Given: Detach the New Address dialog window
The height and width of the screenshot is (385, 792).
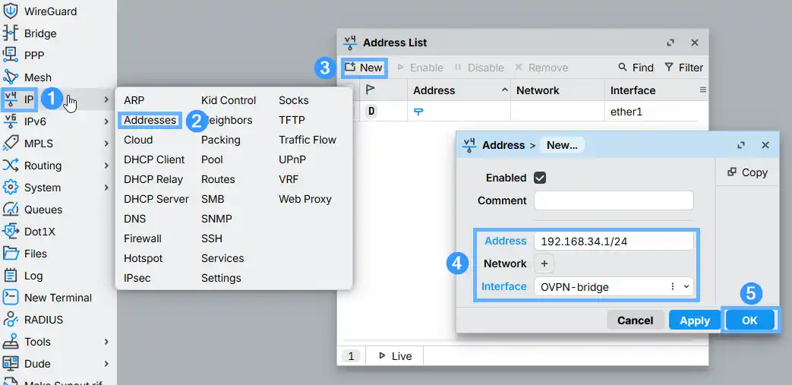Looking at the screenshot, I should (741, 146).
